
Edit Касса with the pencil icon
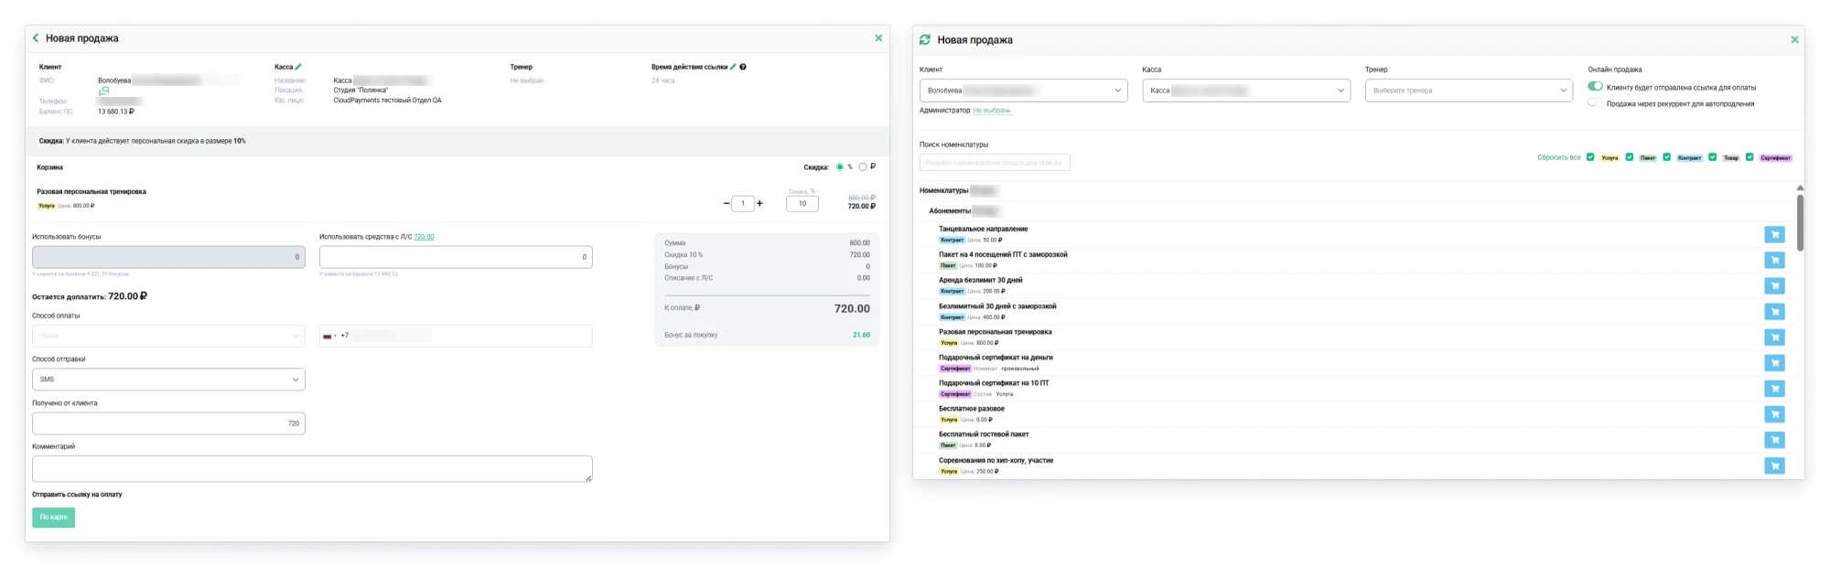click(x=298, y=67)
